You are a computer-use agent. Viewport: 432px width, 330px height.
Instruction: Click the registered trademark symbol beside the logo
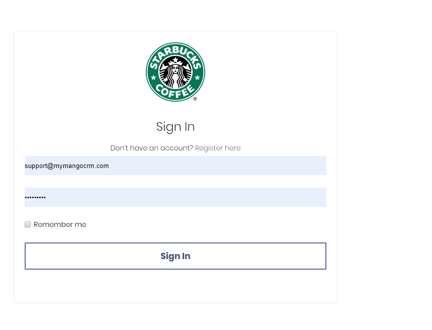pyautogui.click(x=195, y=99)
